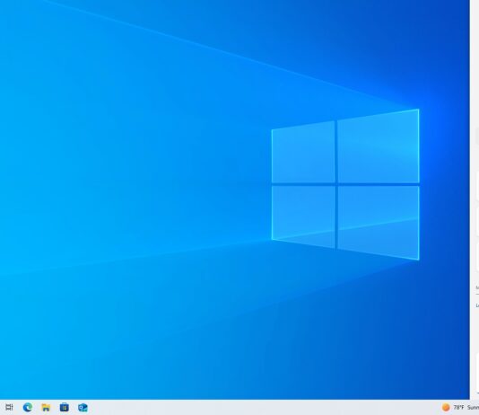Launch Microsoft Edge from the taskbar
This screenshot has height=415, width=479.
pos(28,407)
